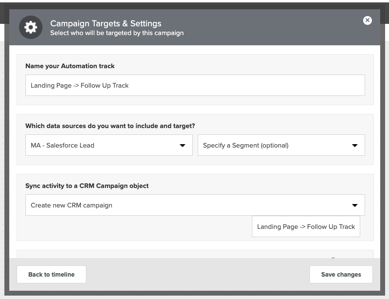This screenshot has height=299, width=389.
Task: Save changes to campaign settings
Action: (341, 274)
